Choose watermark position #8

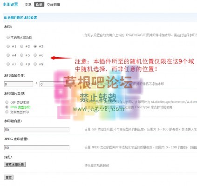coord(21,64)
